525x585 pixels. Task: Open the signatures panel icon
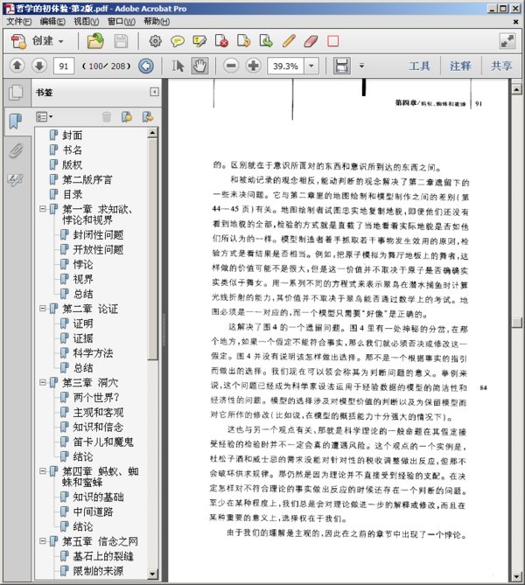click(x=16, y=180)
